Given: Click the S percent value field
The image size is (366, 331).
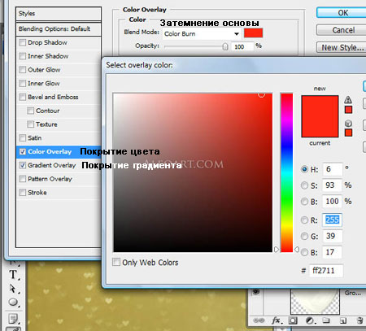Looking at the screenshot, I should point(332,185).
